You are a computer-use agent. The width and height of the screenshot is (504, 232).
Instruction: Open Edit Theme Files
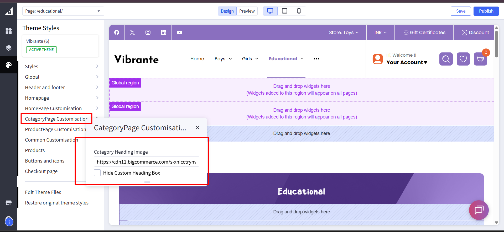tap(43, 192)
